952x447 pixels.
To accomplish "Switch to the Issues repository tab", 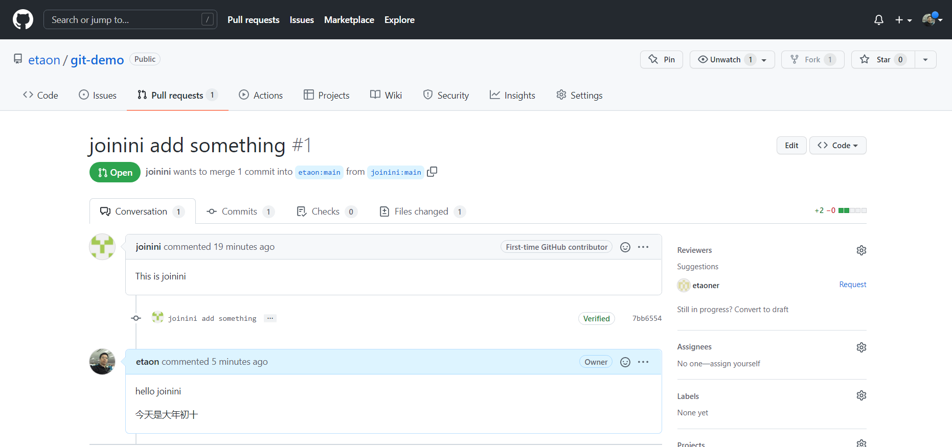I will pyautogui.click(x=98, y=96).
